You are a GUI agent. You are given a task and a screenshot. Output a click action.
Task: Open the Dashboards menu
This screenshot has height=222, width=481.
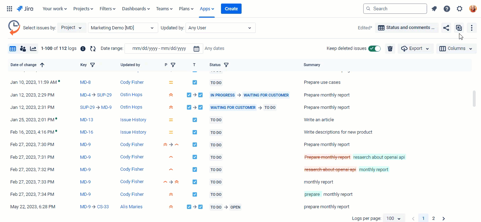coord(136,9)
